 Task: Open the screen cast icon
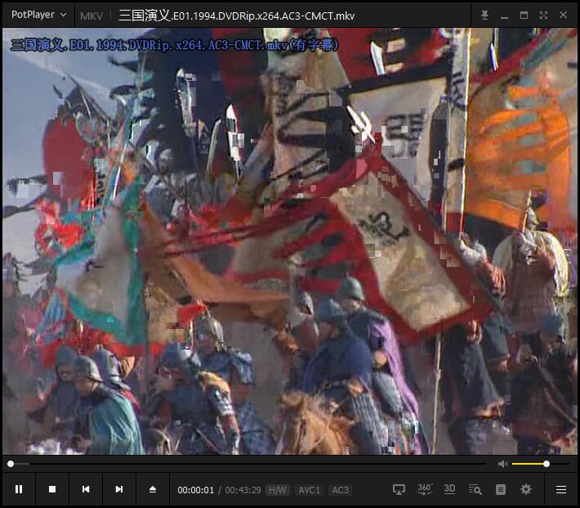coord(399,489)
